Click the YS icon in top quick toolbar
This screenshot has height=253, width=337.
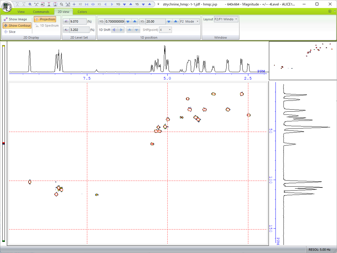137,5
